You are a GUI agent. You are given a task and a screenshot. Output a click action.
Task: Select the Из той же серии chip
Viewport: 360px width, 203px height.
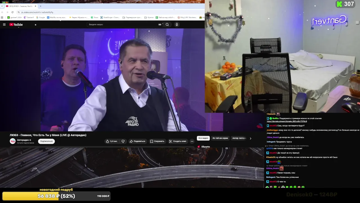point(220,138)
